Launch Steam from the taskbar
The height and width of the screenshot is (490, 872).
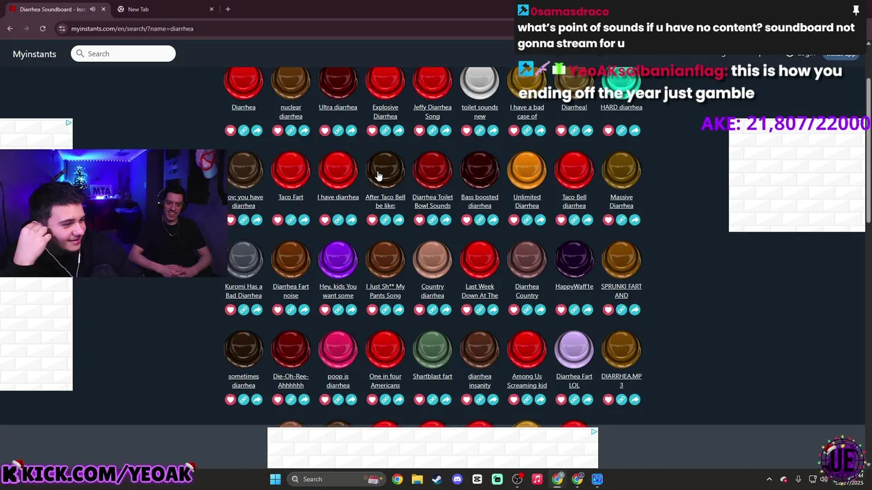pyautogui.click(x=437, y=479)
